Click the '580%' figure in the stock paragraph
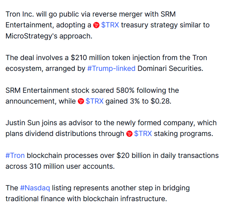Image resolution: width=232 pixels, height=208 pixels. click(125, 90)
